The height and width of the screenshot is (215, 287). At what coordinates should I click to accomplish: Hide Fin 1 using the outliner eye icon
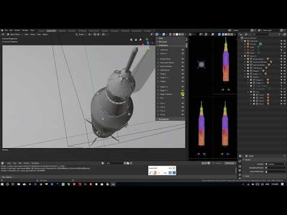tap(285, 95)
